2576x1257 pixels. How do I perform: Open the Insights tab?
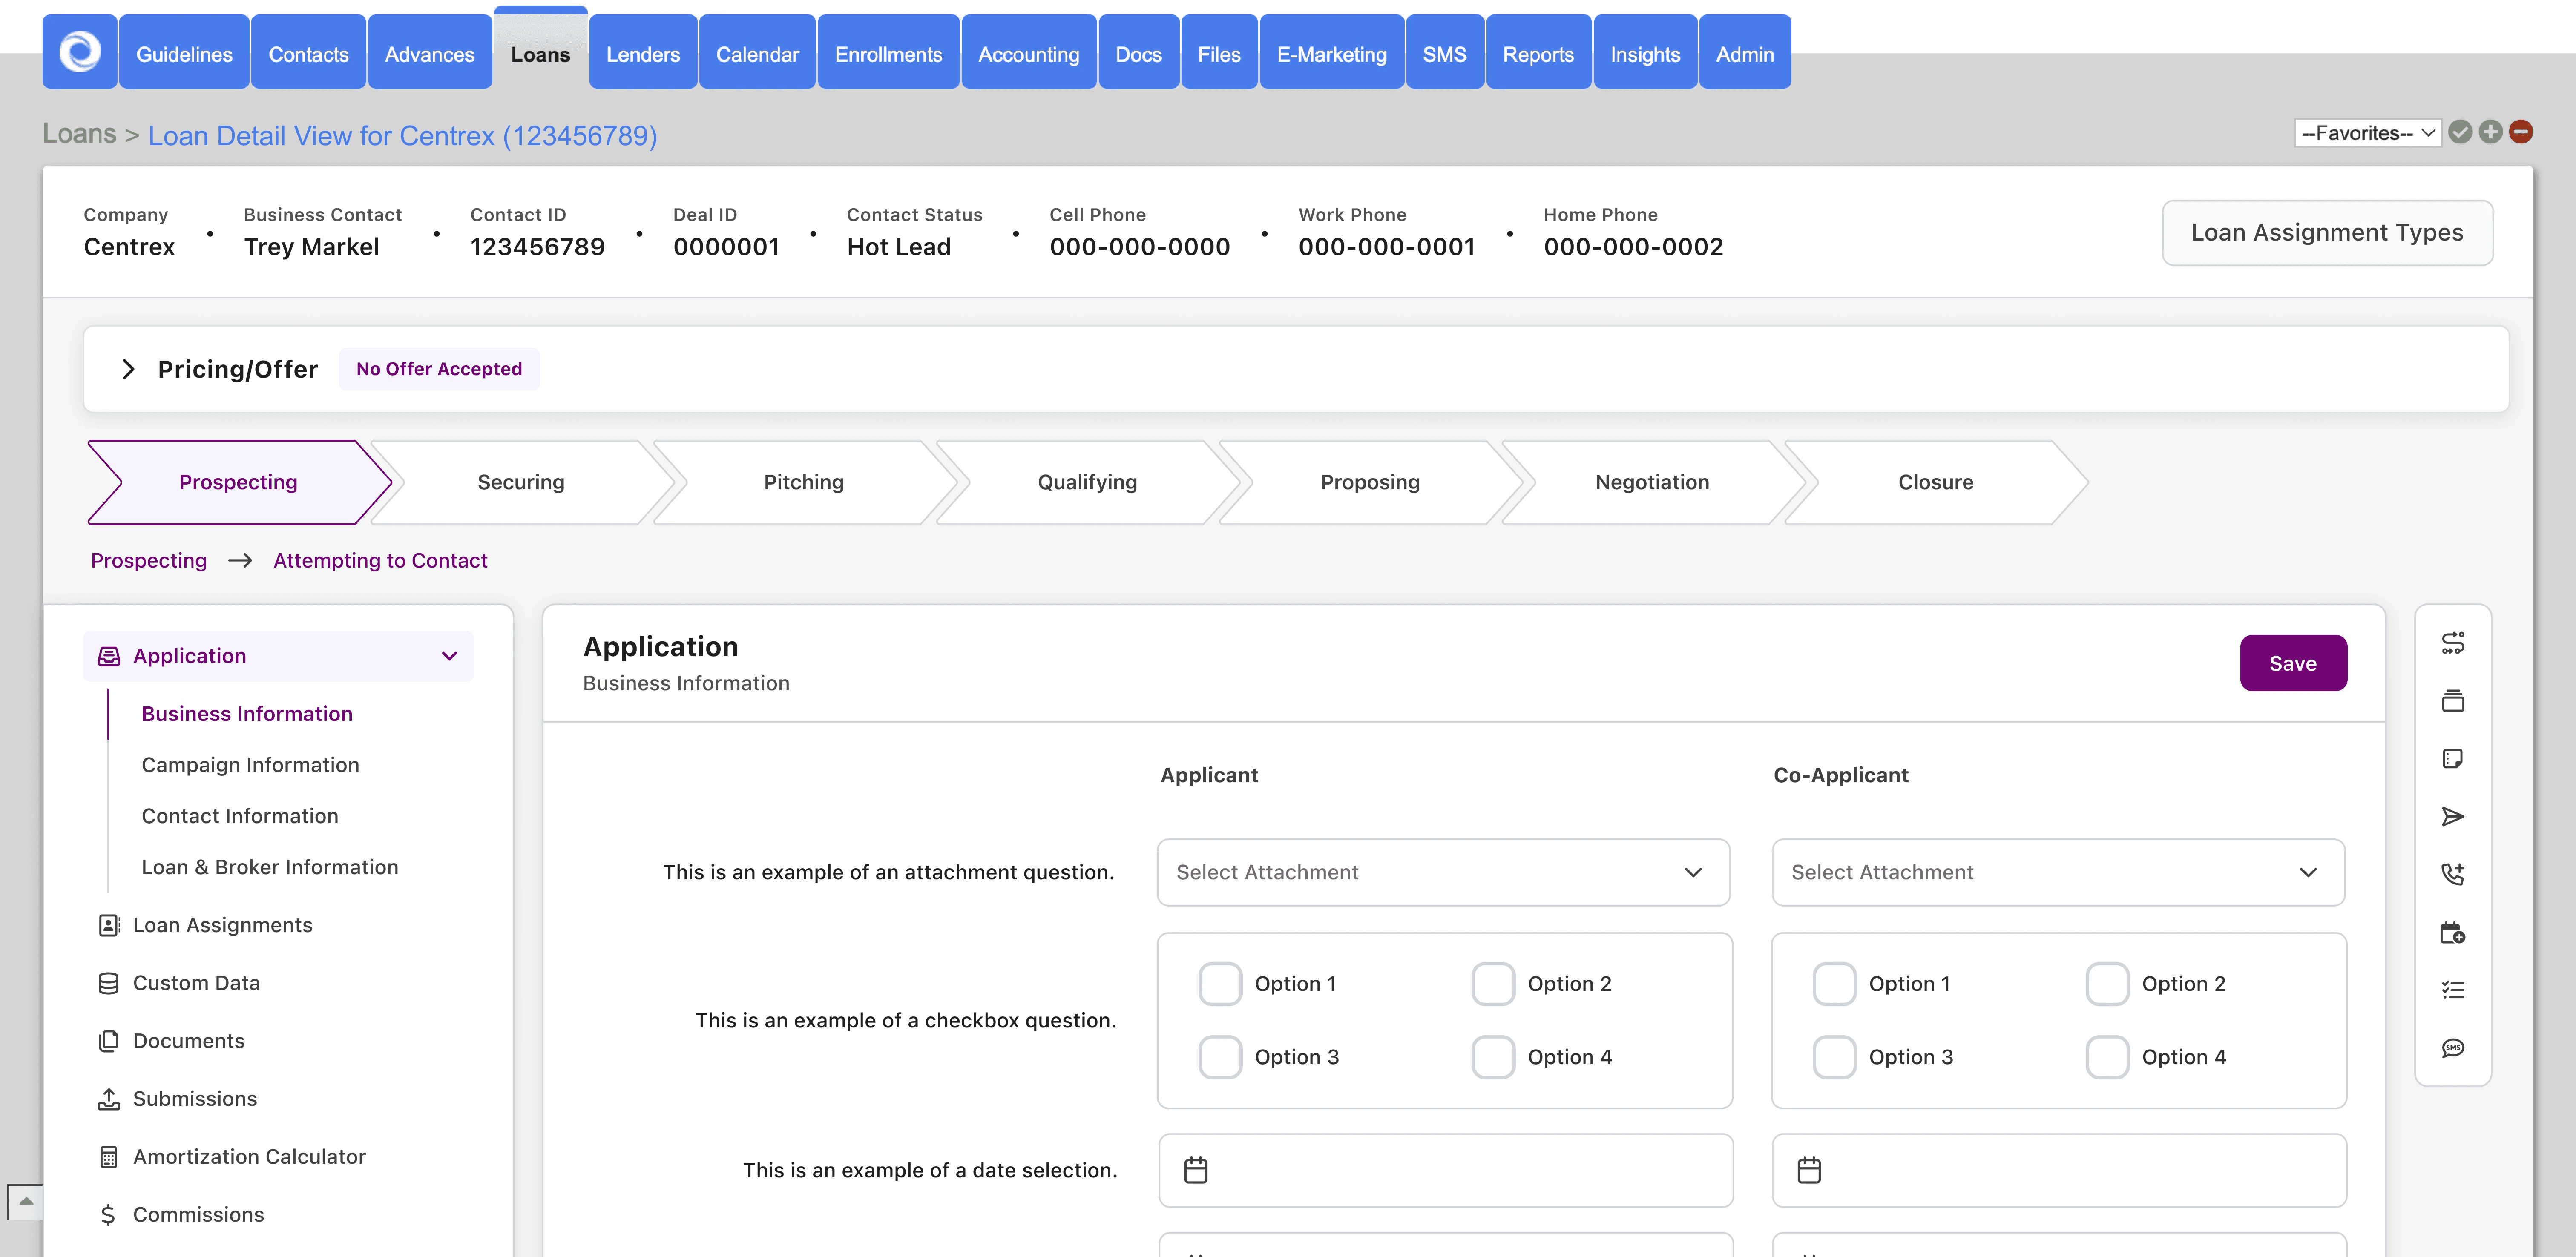(1644, 52)
